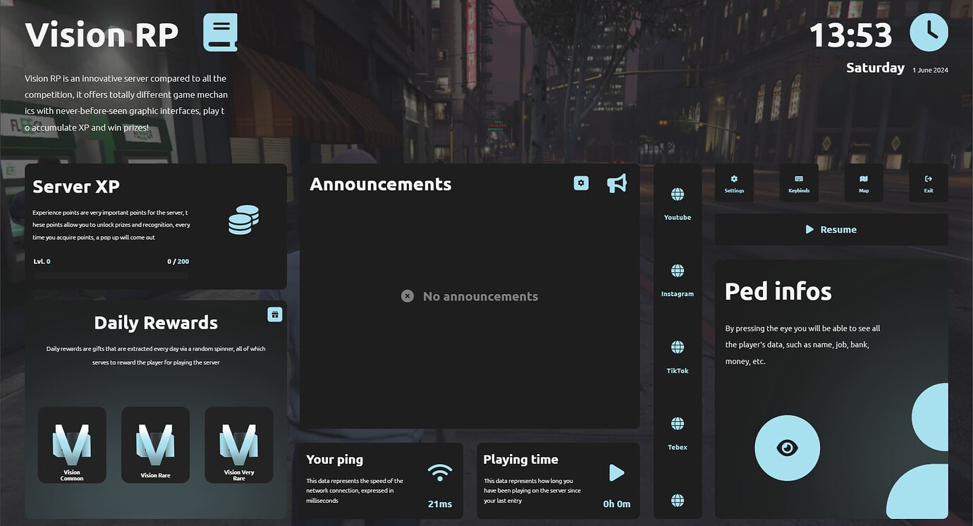This screenshot has height=526, width=973.
Task: Open the Daily Rewards calendar icon
Action: point(274,314)
